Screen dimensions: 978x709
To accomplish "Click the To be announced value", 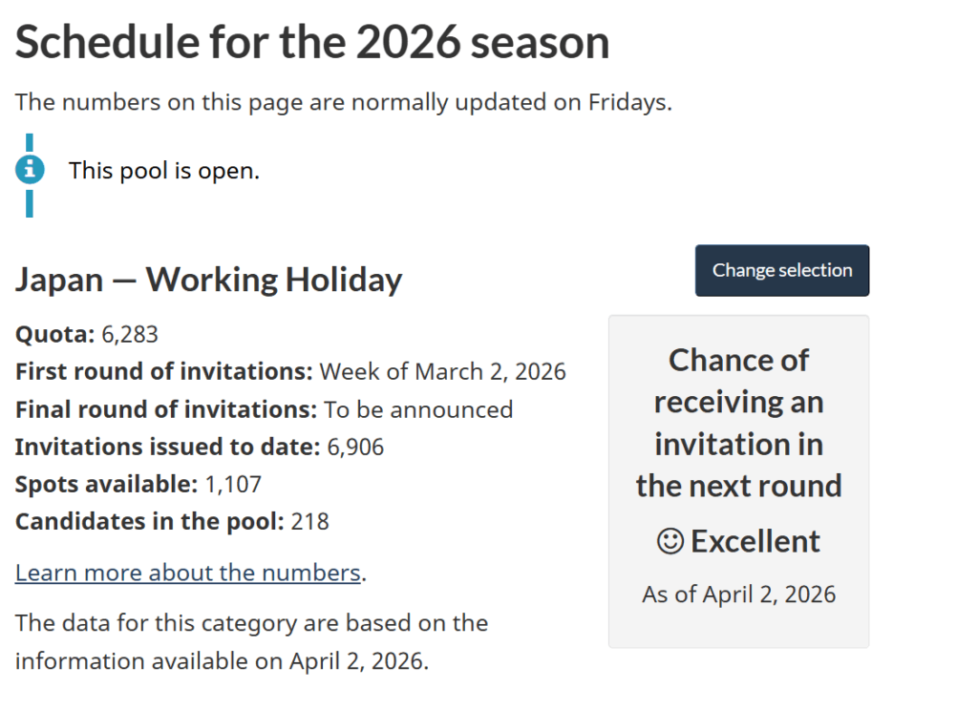I will [x=418, y=409].
